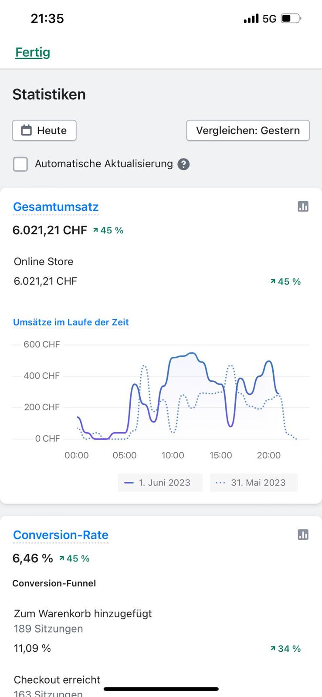
Task: Toggle 1. Juni 2023 legend series
Action: (160, 483)
